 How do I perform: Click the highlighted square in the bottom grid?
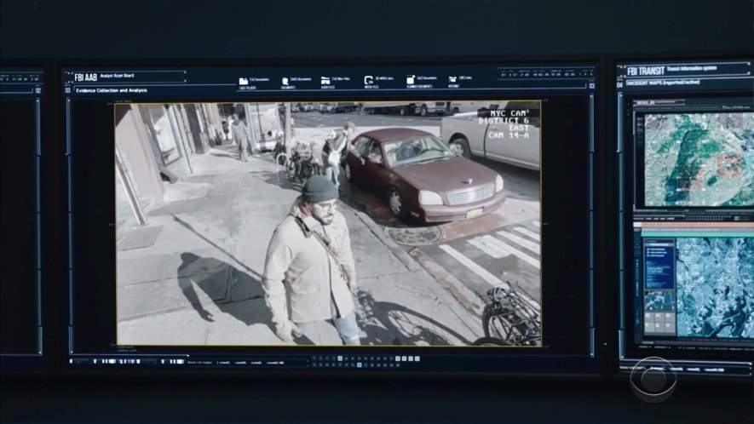[340, 358]
